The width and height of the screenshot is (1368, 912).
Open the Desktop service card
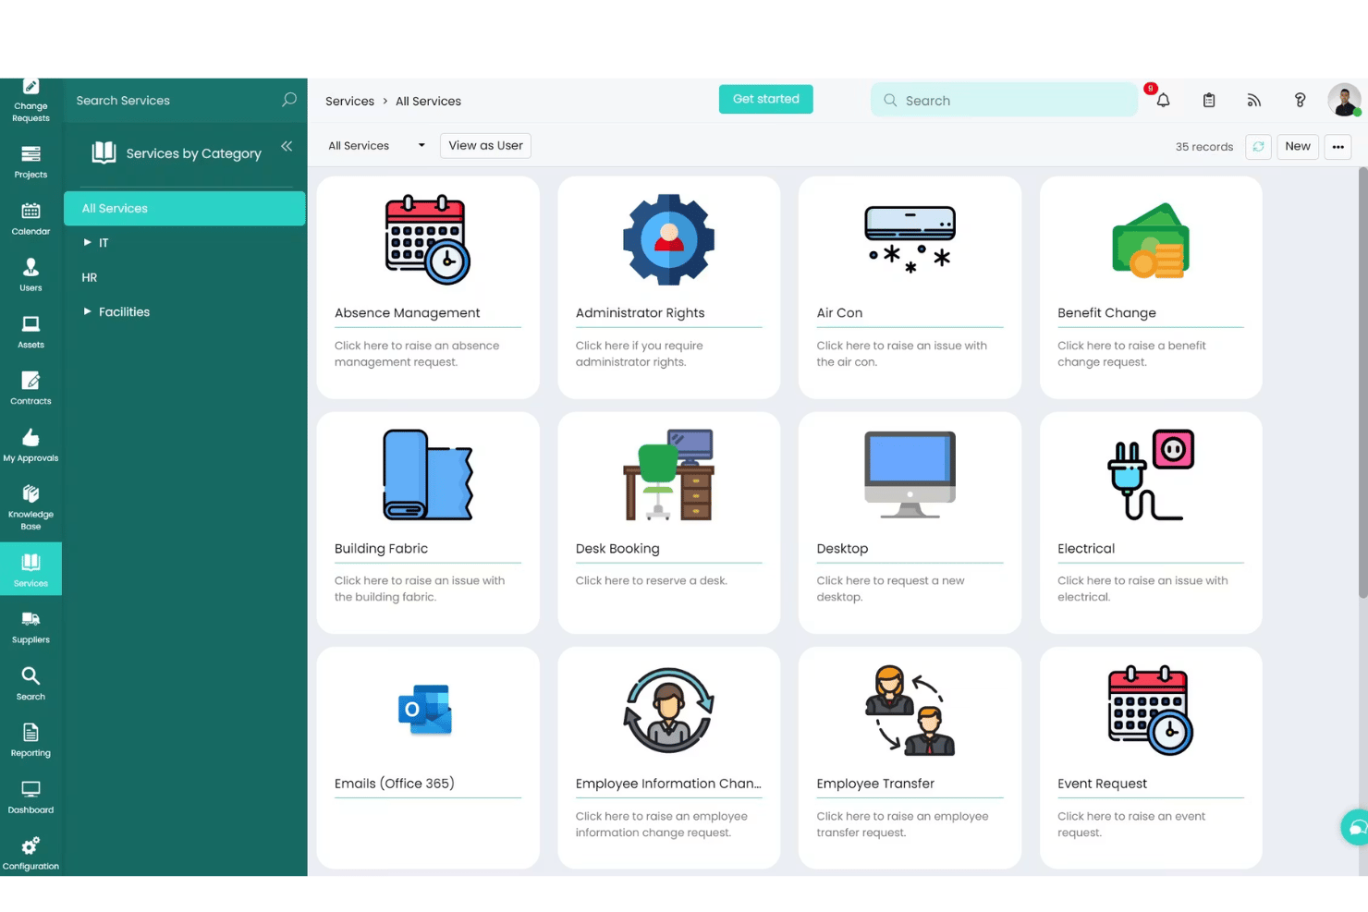910,523
